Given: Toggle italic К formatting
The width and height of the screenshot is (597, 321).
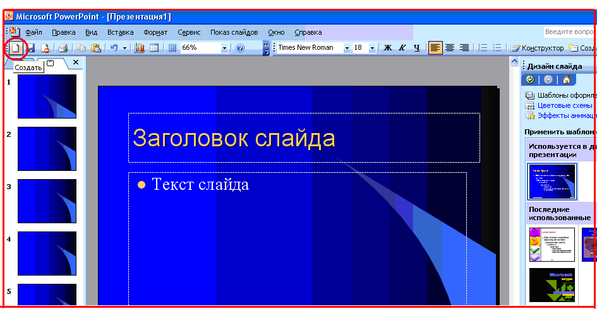Looking at the screenshot, I should click(402, 48).
